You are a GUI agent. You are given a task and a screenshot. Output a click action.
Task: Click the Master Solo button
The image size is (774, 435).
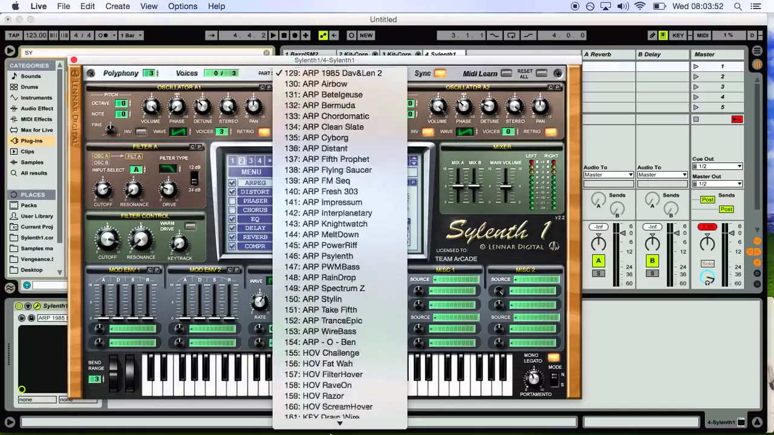[x=707, y=263]
